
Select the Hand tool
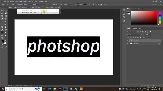pos(6,35)
